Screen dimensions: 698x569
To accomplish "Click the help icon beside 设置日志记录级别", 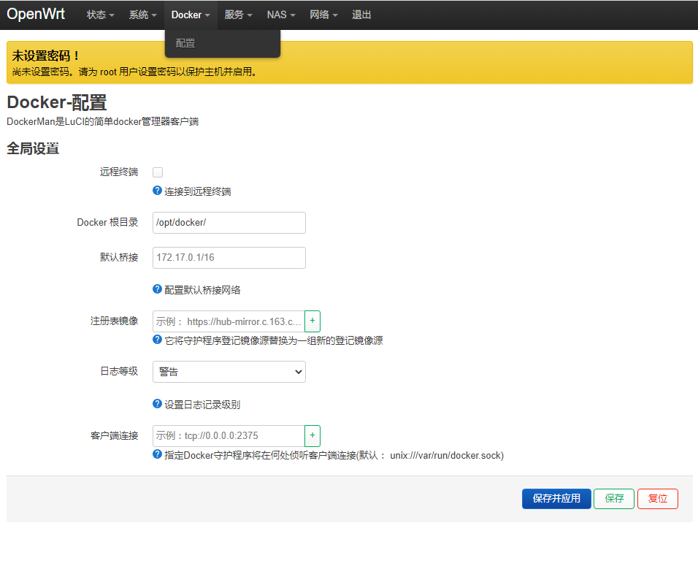I will click(x=157, y=403).
